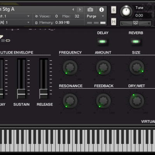Click the next instrument arrow
Viewport: 155px width, 155px height.
point(80,9)
